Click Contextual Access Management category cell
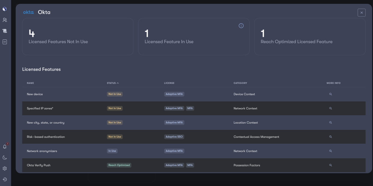373x186 pixels. click(x=256, y=137)
